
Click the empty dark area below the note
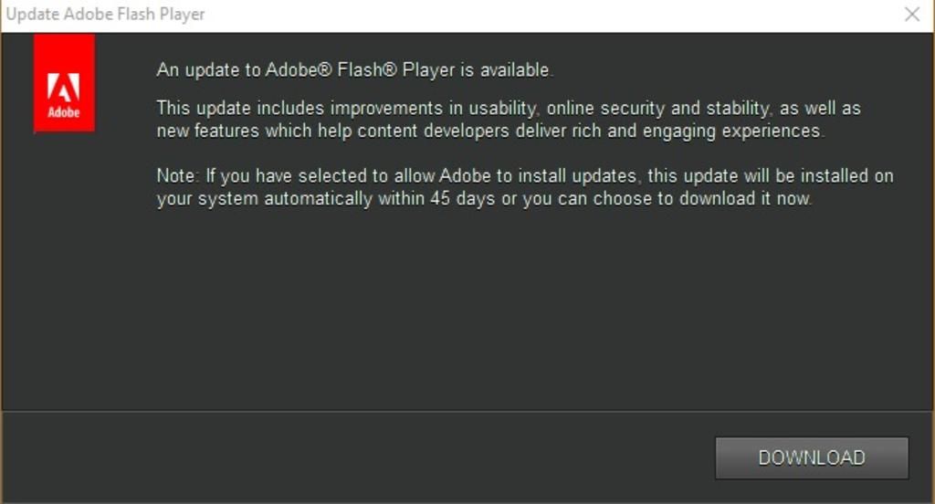tap(467, 310)
